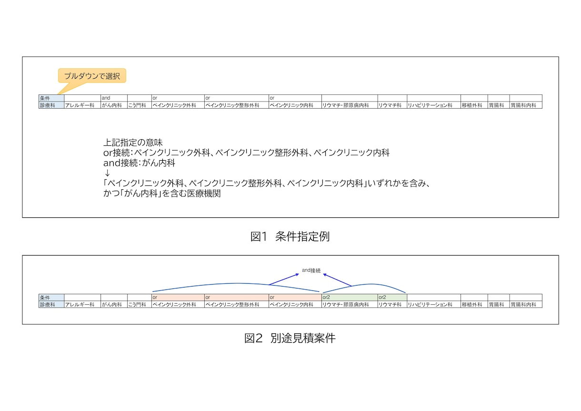Click the caption 図2 別途見積案件

(x=290, y=339)
